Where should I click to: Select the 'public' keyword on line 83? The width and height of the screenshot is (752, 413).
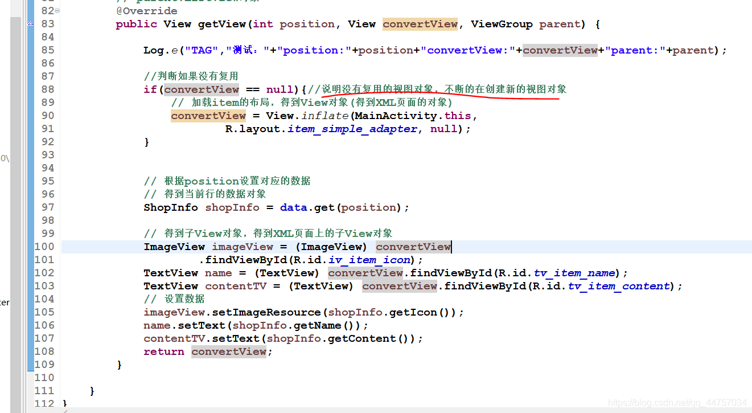(137, 24)
